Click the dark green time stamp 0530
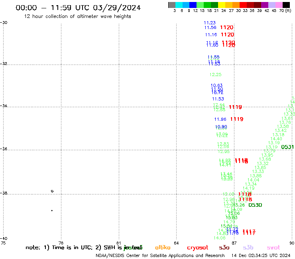 tap(255, 205)
